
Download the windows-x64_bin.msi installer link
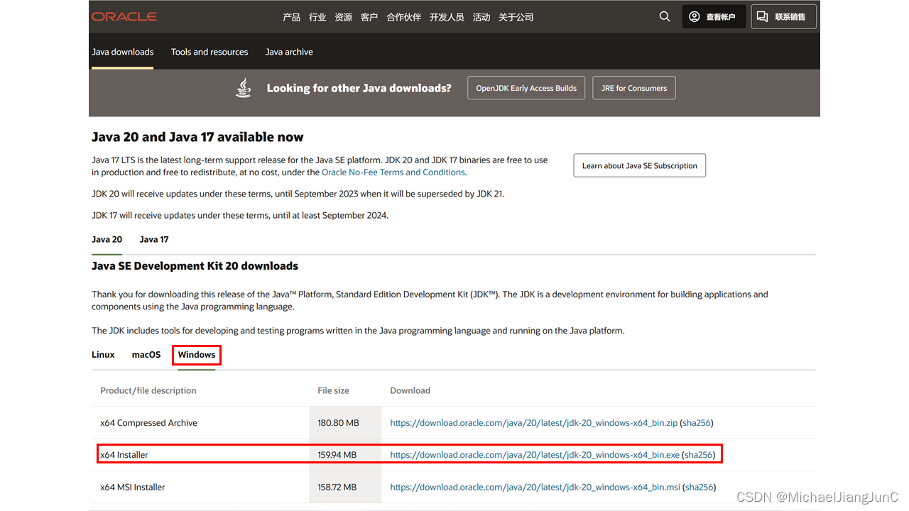pos(535,488)
